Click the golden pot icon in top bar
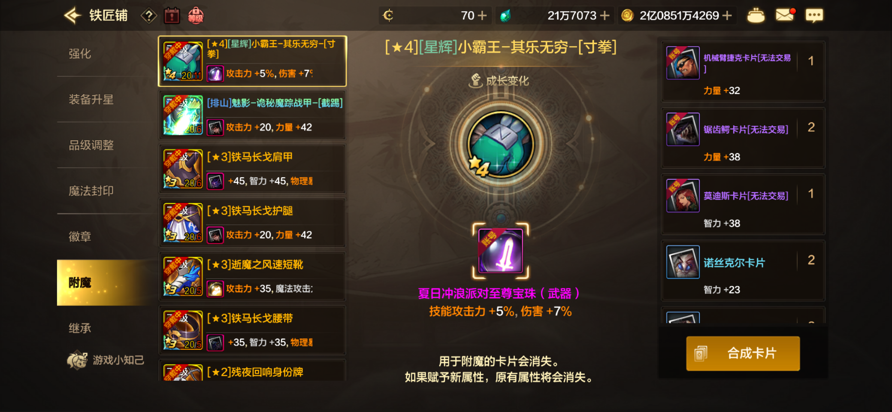The height and width of the screenshot is (412, 892). click(x=756, y=15)
